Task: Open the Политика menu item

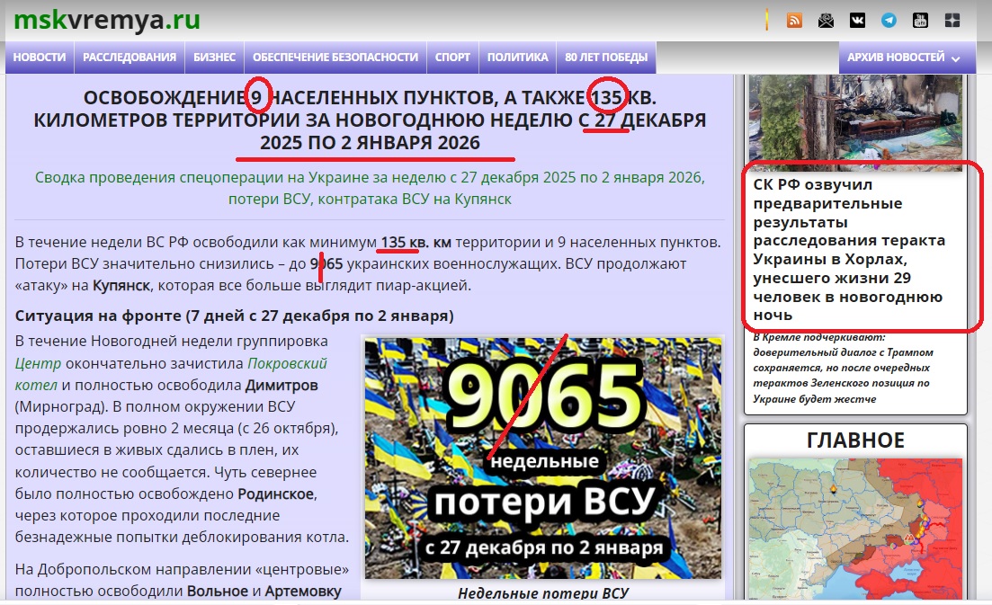Action: [x=517, y=58]
